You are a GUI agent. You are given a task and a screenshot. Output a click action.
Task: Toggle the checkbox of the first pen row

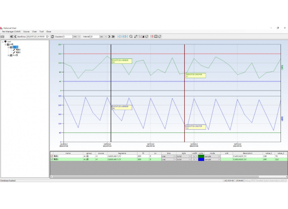tap(52, 156)
